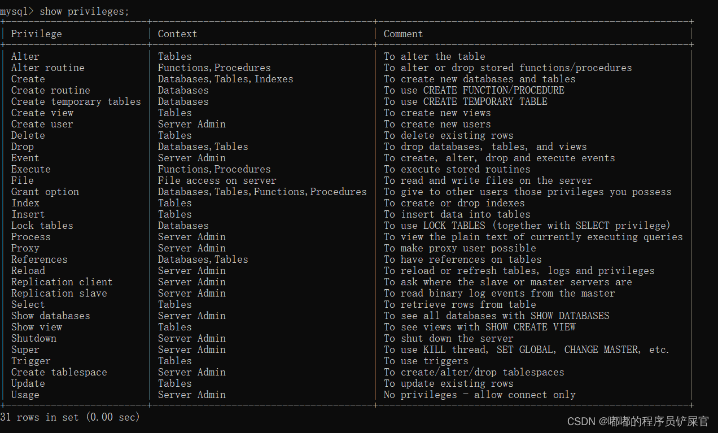Screen dimensions: 718x433
Task: Click the Comment column header
Action: tap(403, 34)
